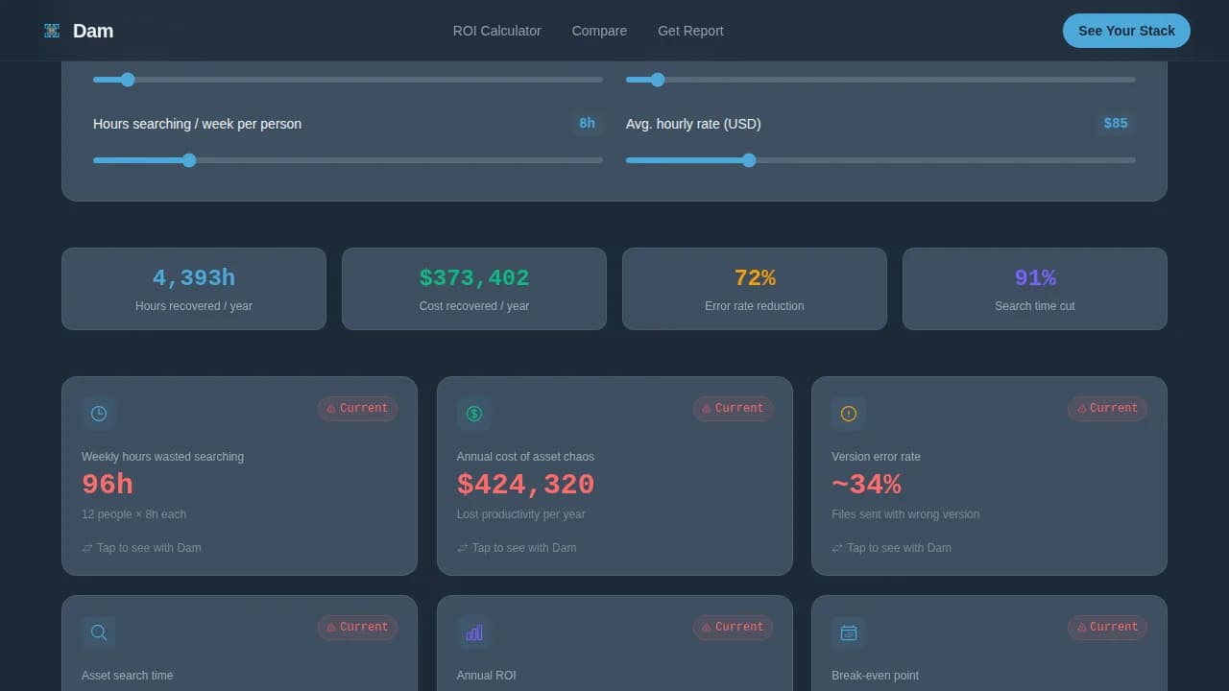Toggle Current badge on annual cost card
The height and width of the screenshot is (691, 1229).
point(733,409)
